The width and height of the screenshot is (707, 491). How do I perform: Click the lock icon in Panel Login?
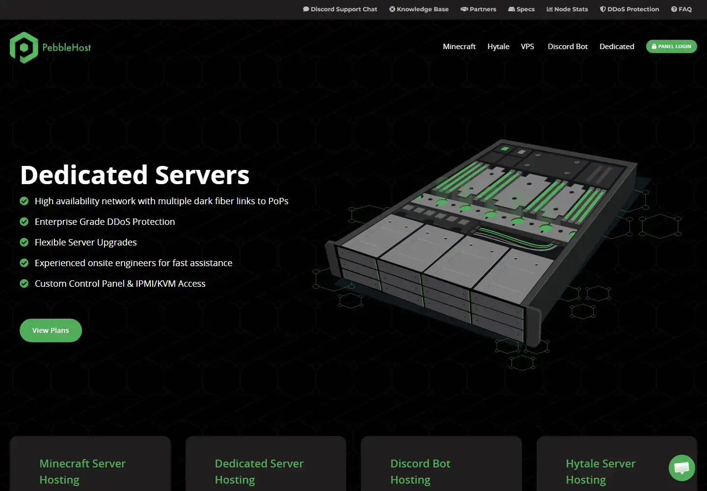coord(654,47)
